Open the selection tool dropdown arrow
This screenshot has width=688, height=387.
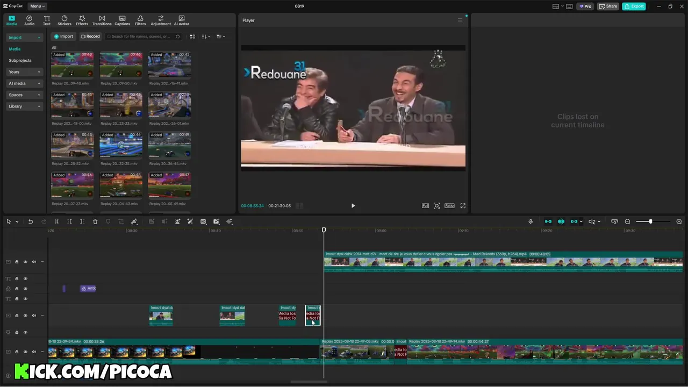point(17,222)
